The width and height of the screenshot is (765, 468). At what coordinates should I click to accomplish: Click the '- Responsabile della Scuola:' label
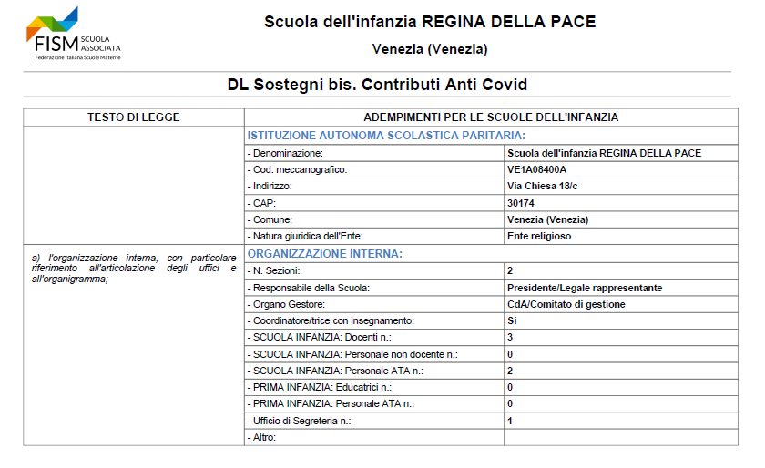pyautogui.click(x=309, y=289)
